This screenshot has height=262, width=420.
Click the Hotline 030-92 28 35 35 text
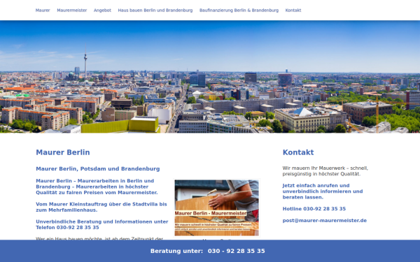click(314, 209)
